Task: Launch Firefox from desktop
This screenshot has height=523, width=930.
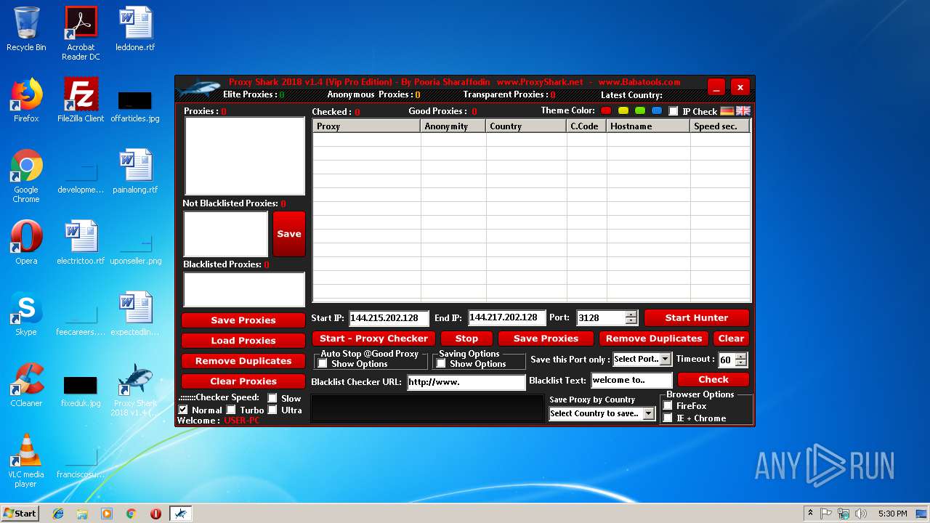Action: coord(26,100)
